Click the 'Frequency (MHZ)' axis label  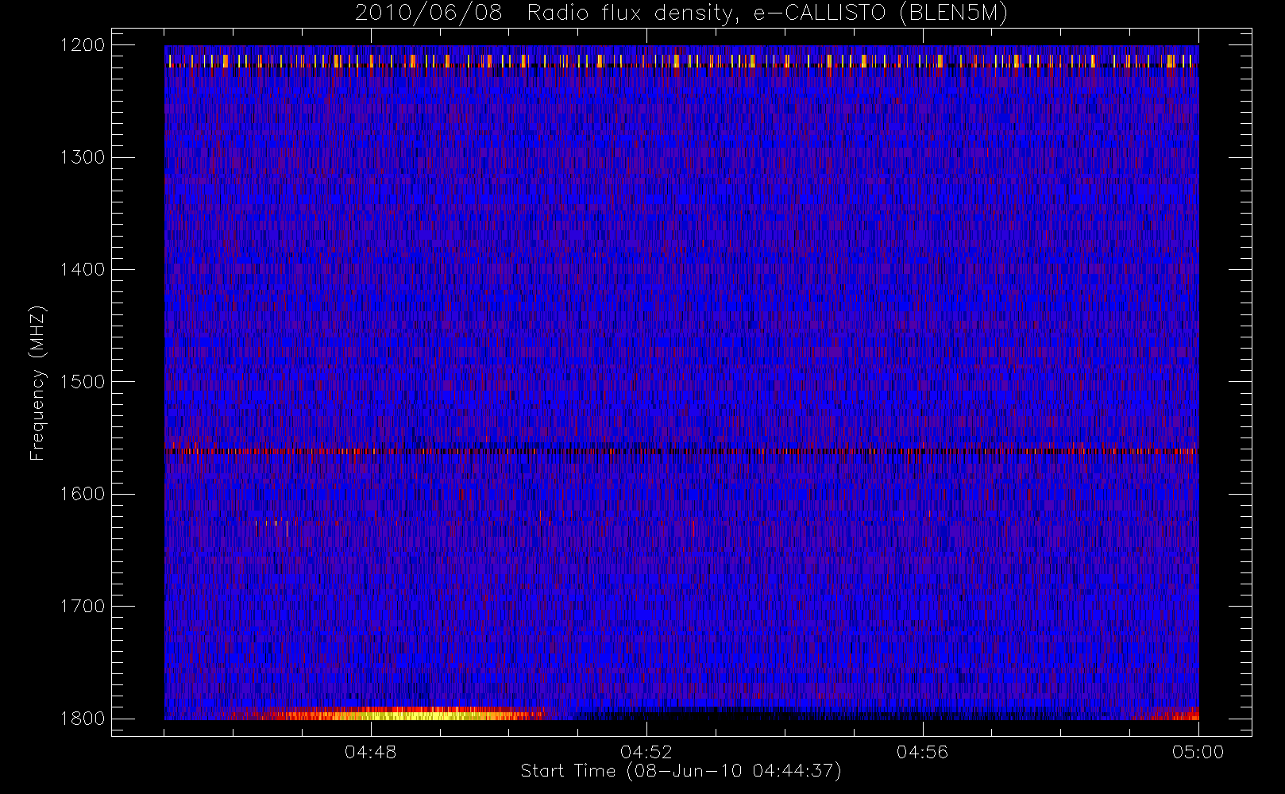[x=37, y=383]
